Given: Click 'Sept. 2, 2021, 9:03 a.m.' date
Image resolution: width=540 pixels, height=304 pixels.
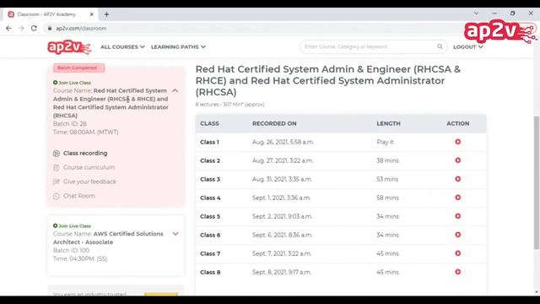Looking at the screenshot, I should click(282, 216).
